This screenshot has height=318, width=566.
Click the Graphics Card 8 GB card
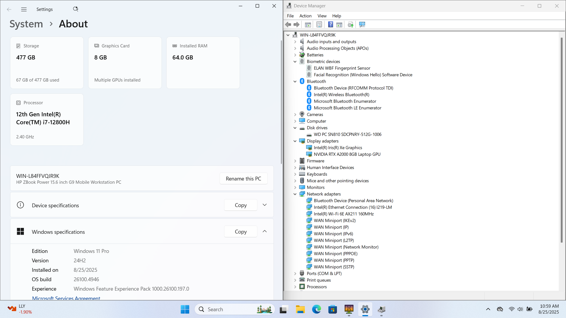(125, 63)
